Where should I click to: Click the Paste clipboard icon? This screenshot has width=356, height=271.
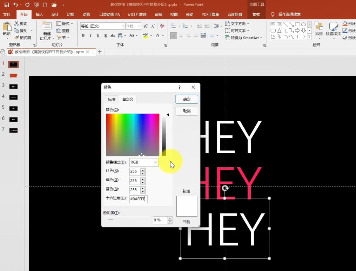(x=7, y=27)
